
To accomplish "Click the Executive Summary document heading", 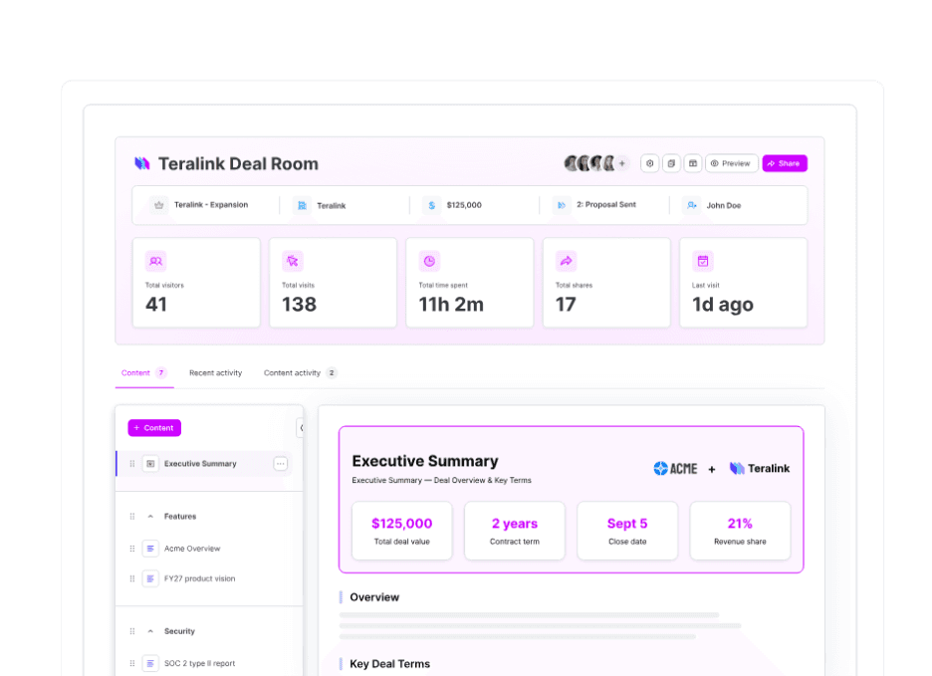I will pyautogui.click(x=425, y=461).
